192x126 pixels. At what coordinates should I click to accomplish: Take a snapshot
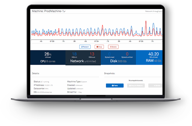[115, 85]
